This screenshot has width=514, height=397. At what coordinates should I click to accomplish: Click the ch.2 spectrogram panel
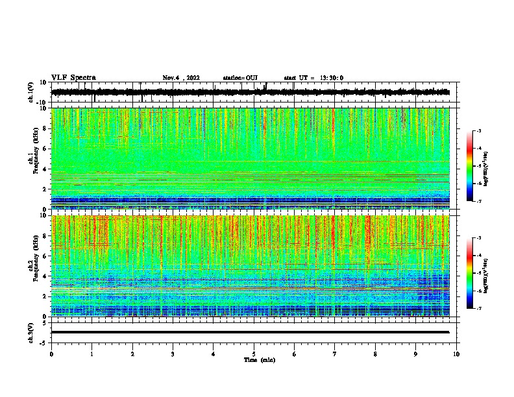[x=250, y=266]
